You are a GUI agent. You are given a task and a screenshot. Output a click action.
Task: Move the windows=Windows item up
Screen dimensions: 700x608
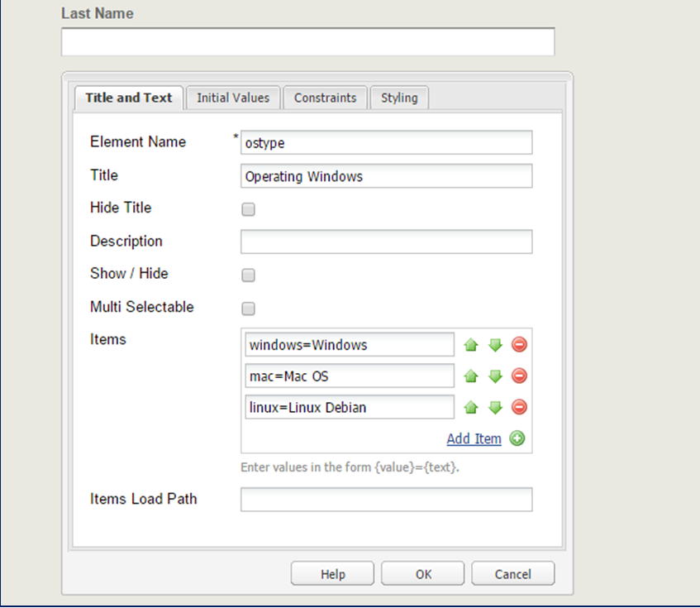coord(471,345)
